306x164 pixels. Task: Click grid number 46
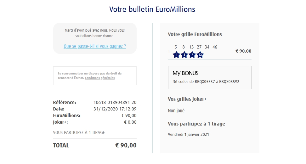215,47
